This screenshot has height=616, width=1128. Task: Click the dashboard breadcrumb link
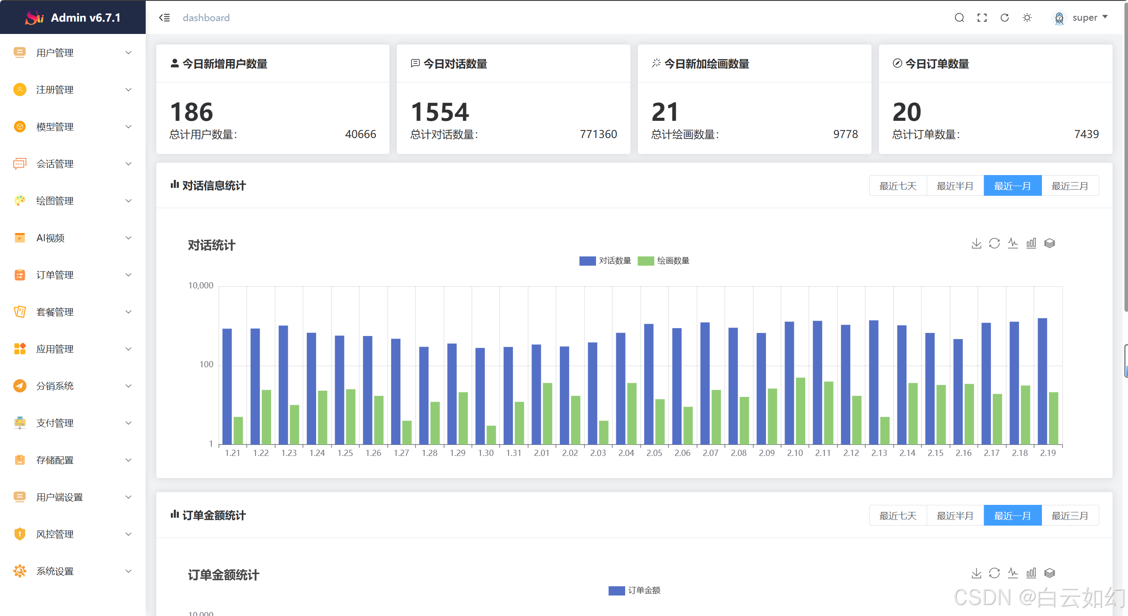click(206, 18)
